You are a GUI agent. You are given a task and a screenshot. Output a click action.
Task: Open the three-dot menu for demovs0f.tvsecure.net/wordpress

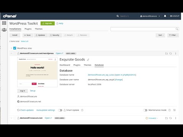[x=176, y=54]
